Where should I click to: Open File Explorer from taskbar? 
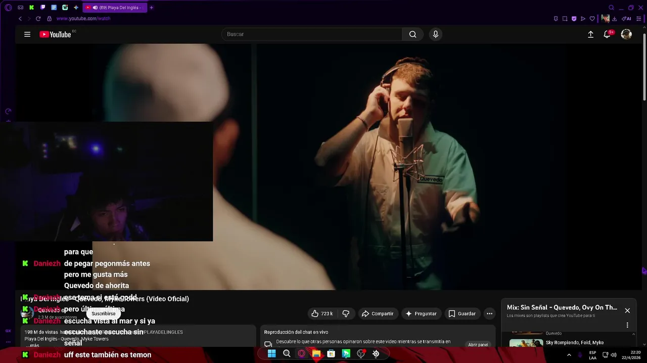click(x=316, y=353)
